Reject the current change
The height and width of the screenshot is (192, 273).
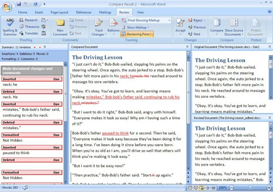(195, 20)
